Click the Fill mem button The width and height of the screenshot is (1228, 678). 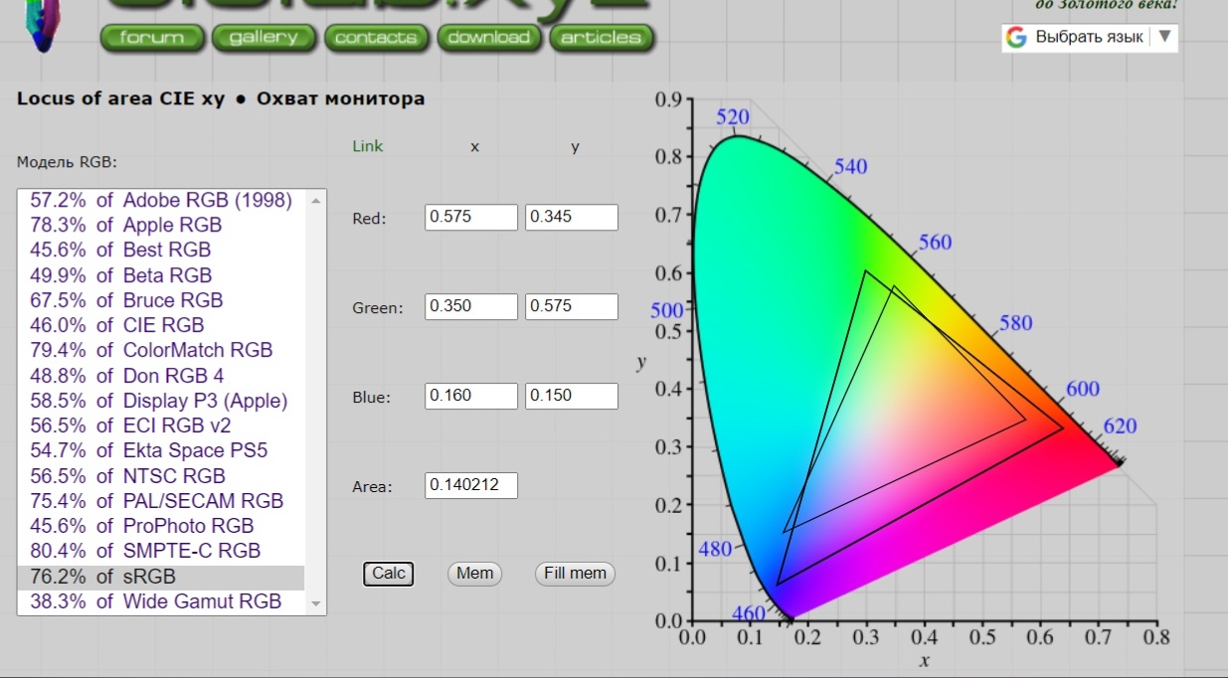pyautogui.click(x=575, y=574)
